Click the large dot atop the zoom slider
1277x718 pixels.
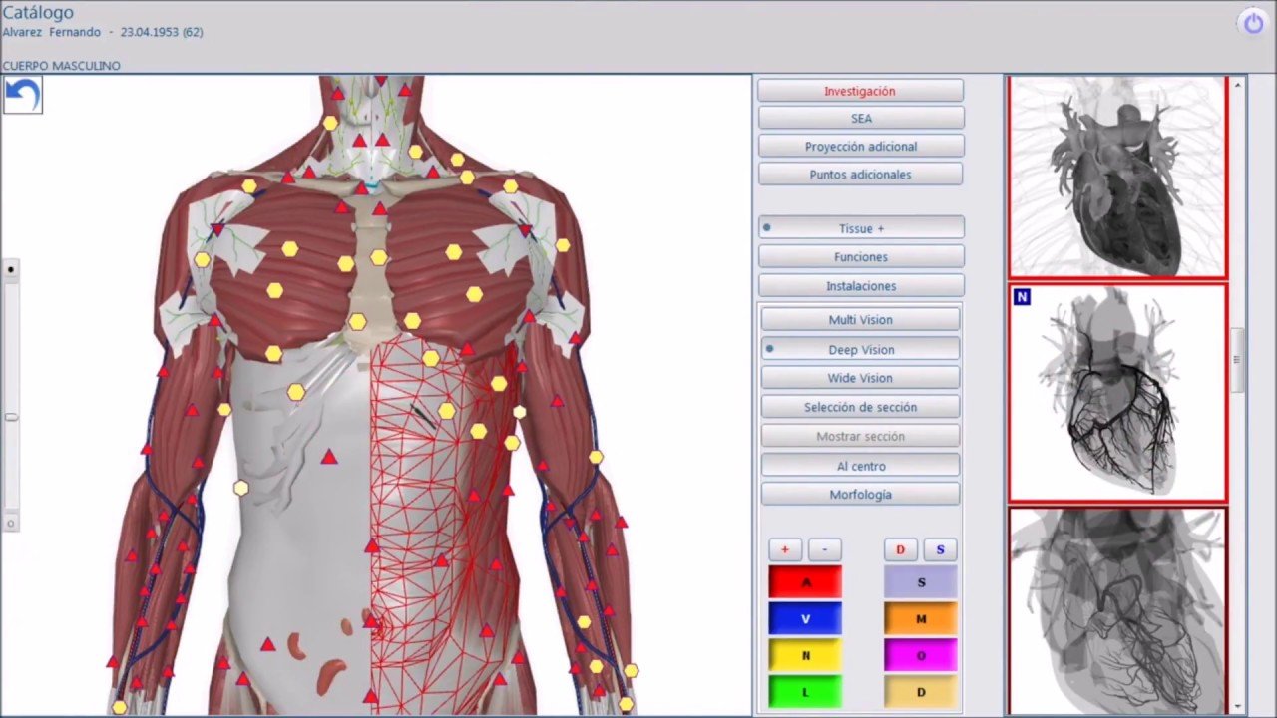click(11, 269)
